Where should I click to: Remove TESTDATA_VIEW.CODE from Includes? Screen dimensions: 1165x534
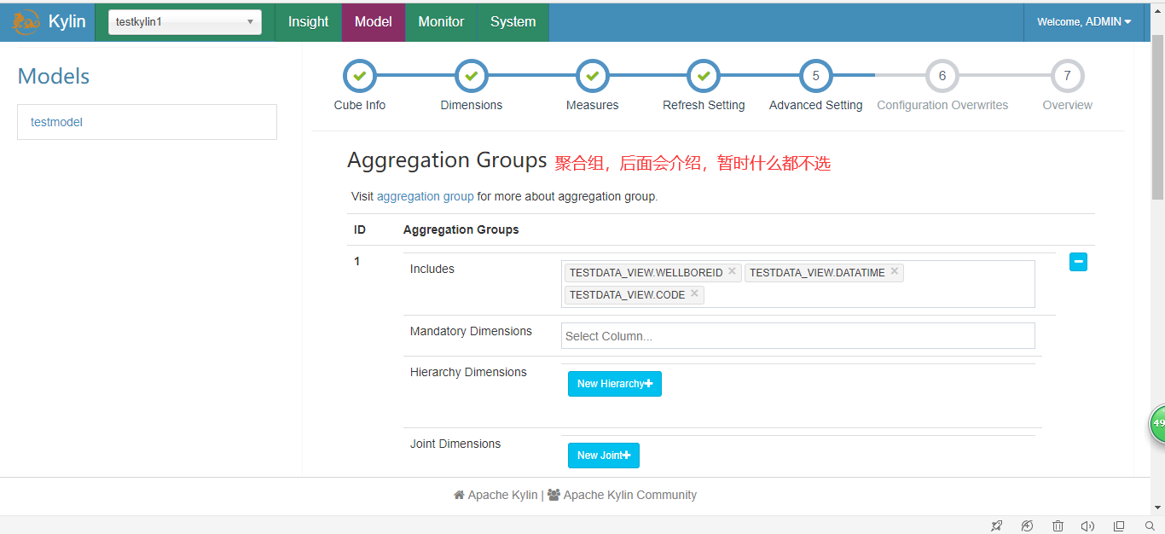(x=694, y=293)
